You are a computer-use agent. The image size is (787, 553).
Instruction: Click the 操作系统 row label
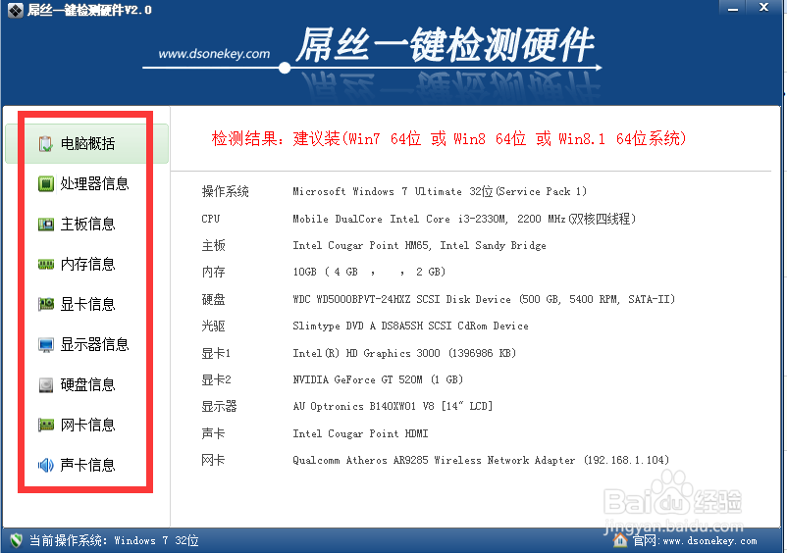pyautogui.click(x=226, y=191)
